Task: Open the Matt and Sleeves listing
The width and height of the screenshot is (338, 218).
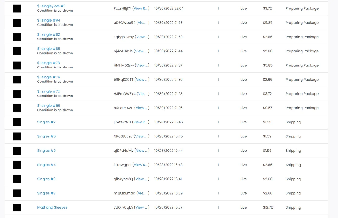Action: [52, 207]
